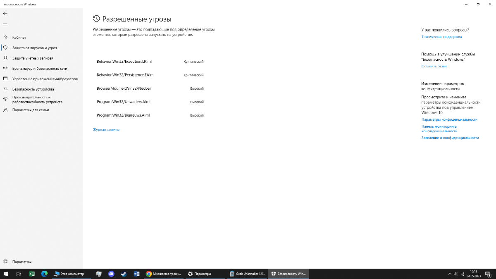Image resolution: width=496 pixels, height=279 pixels.
Task: Open the Windows Start menu
Action: tap(6, 274)
